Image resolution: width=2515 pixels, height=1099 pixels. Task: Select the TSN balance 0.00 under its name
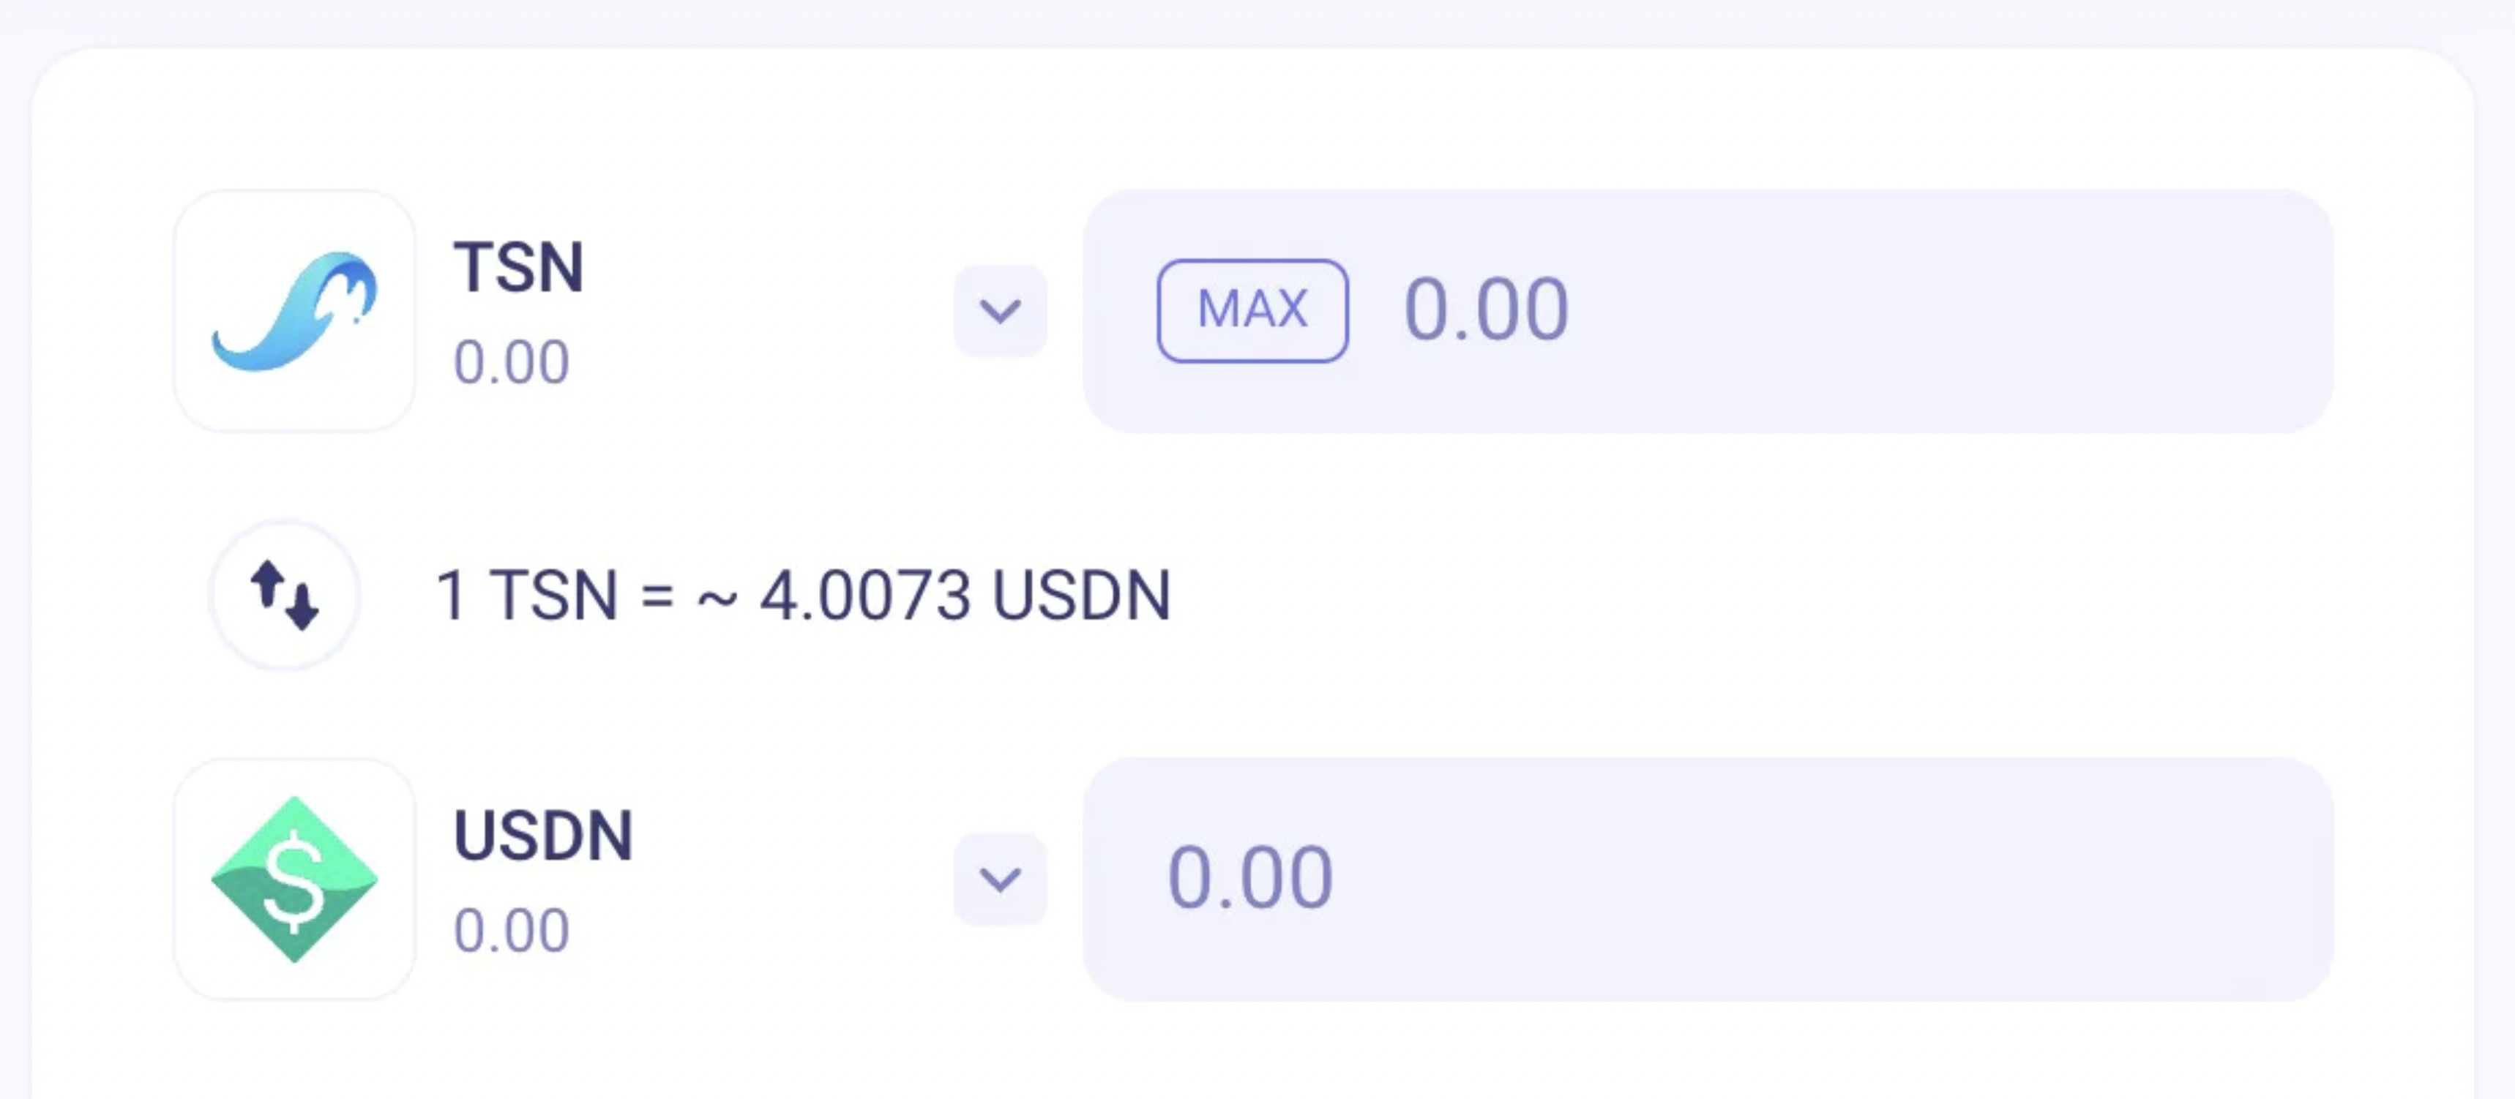[x=511, y=362]
